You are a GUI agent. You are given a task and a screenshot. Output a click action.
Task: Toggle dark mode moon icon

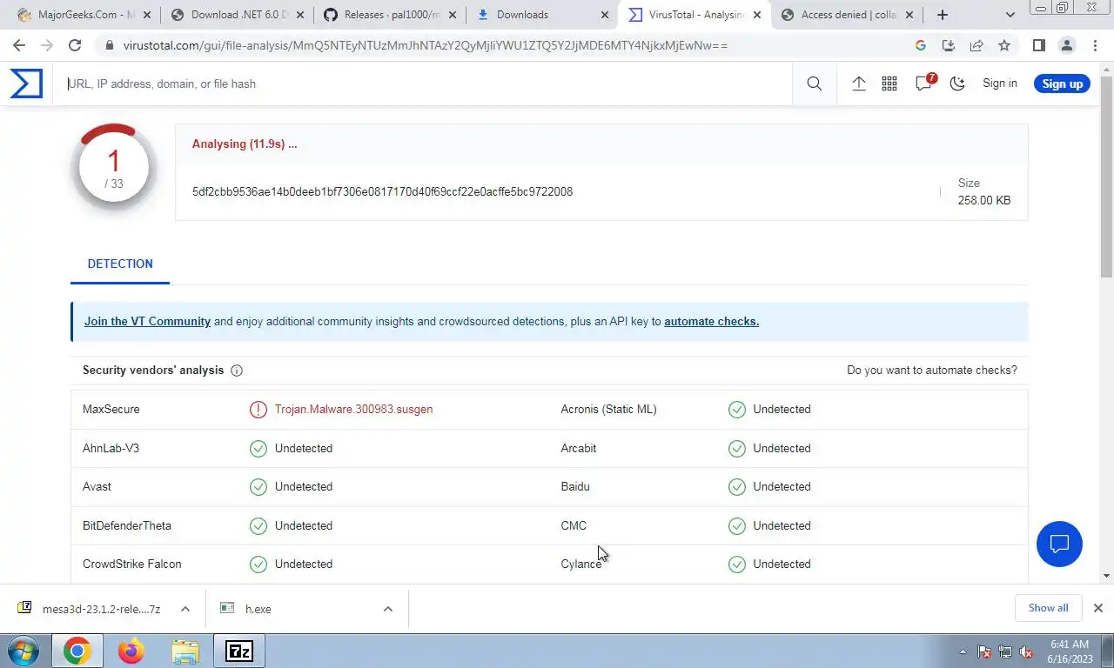[x=957, y=83]
